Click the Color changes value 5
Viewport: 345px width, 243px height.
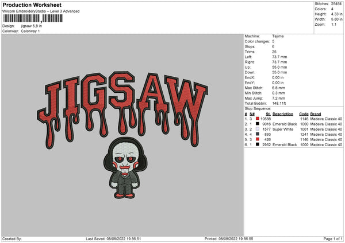(x=273, y=41)
